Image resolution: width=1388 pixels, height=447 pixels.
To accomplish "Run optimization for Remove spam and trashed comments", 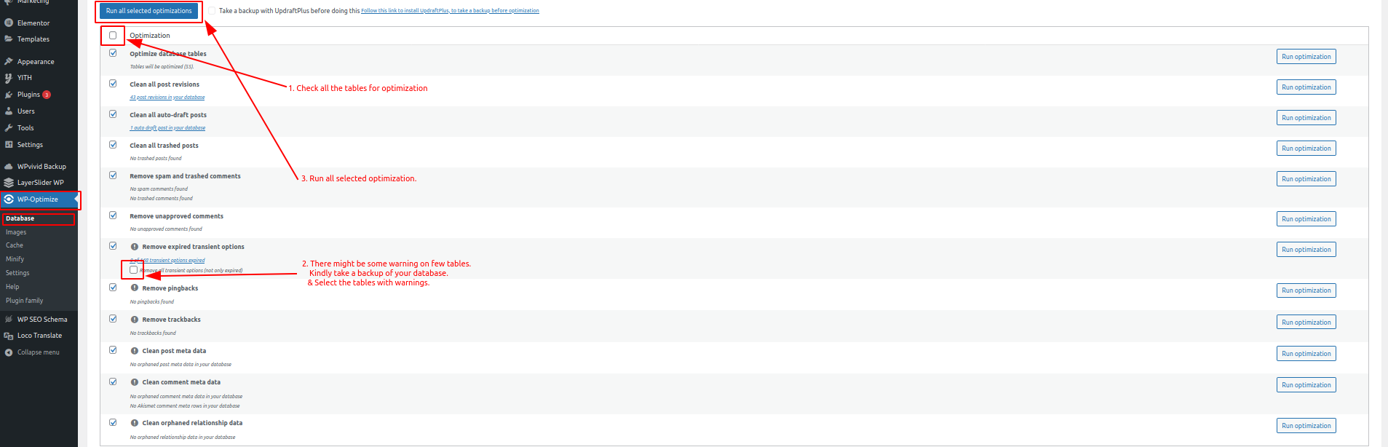I will point(1306,179).
